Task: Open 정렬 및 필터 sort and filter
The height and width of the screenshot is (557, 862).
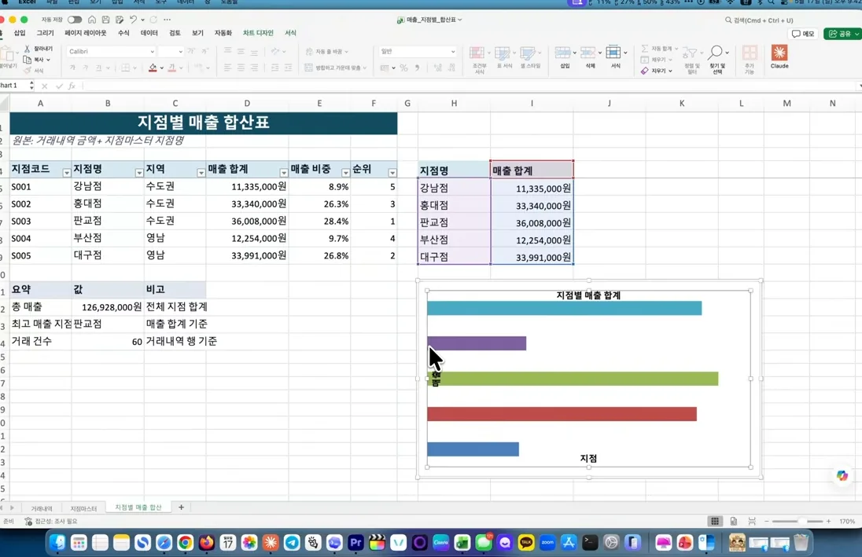Action: click(690, 53)
